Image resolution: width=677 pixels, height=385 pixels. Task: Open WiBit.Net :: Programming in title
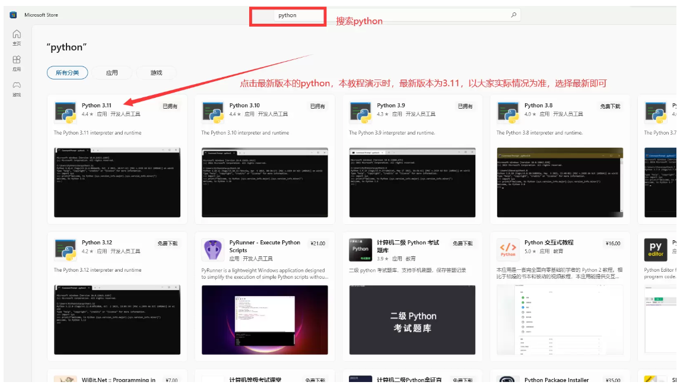[119, 380]
